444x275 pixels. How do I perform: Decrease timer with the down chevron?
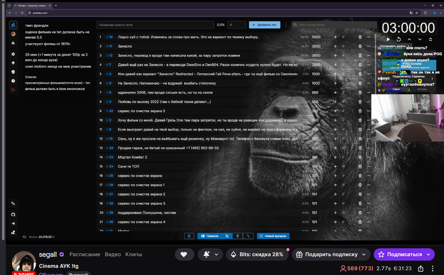pos(420,39)
